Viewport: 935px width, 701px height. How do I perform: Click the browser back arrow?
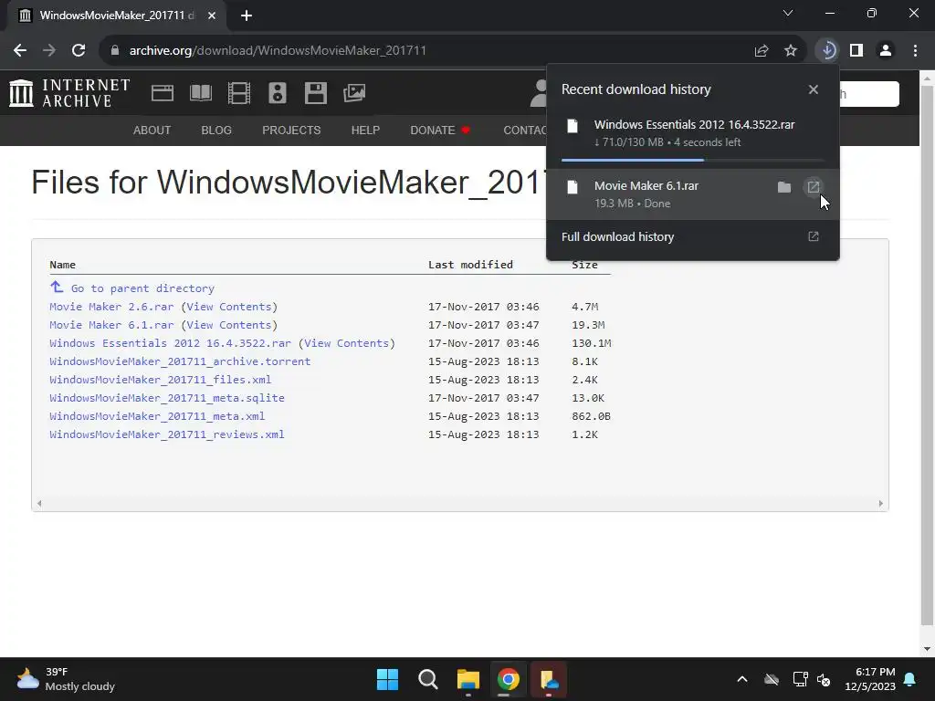pos(20,51)
